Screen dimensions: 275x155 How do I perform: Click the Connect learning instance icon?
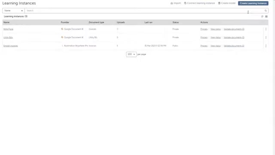tap(185, 3)
